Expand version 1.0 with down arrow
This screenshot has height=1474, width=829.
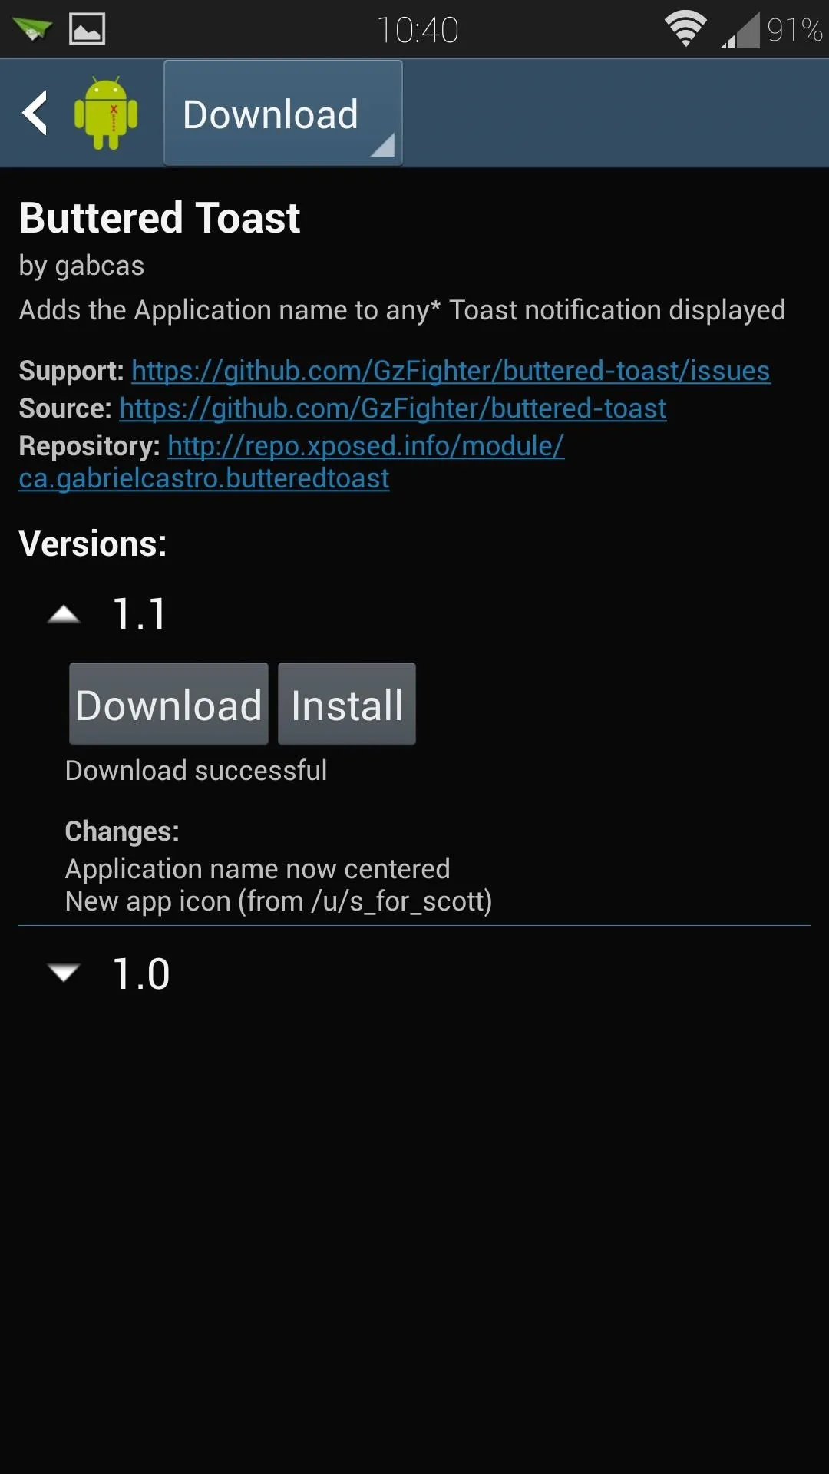click(64, 973)
